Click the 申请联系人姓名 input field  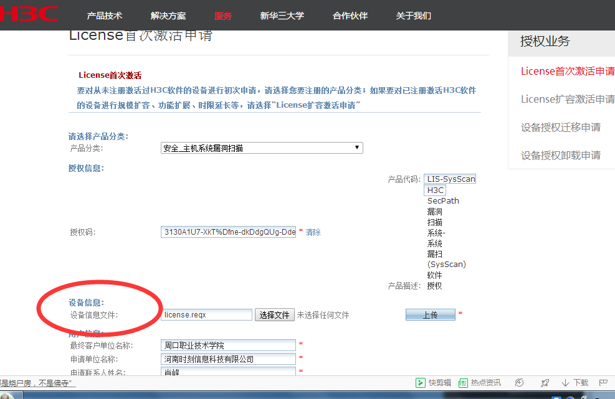pyautogui.click(x=228, y=371)
